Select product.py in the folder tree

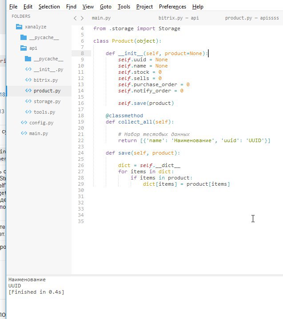(47, 91)
